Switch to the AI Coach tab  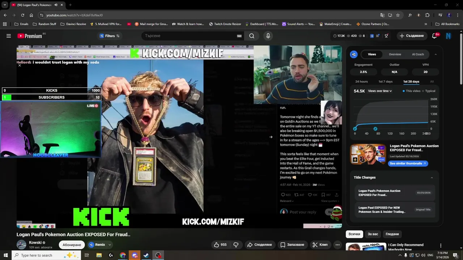click(x=418, y=54)
